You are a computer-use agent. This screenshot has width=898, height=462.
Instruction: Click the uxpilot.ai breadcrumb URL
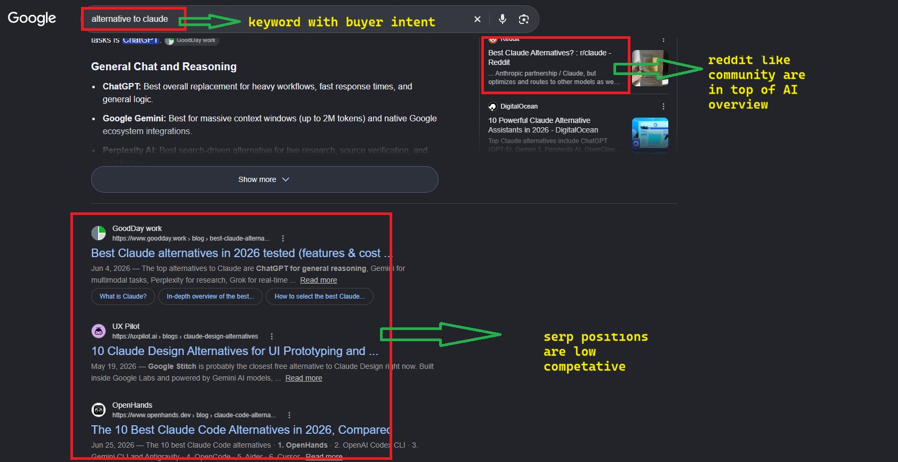(x=185, y=336)
